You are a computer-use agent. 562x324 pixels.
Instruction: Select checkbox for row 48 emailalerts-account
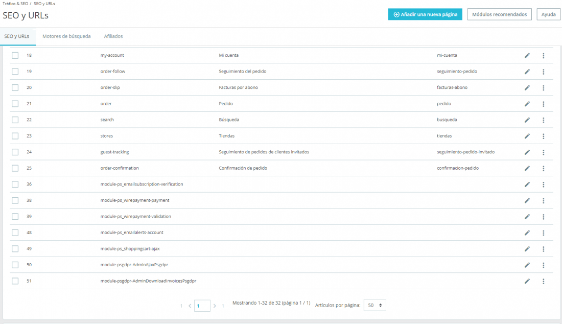click(15, 233)
